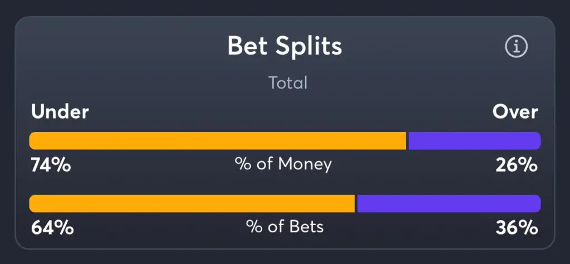
Task: Click purple Over segment of money bar
Action: [474, 141]
